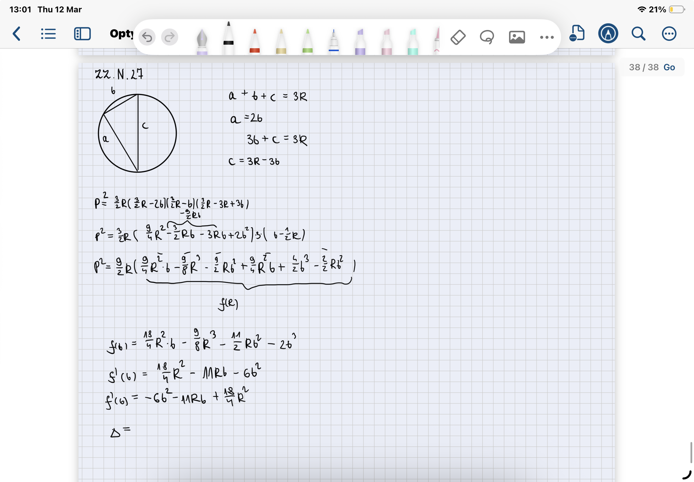694x482 pixels.
Task: Select the eraser tool
Action: click(458, 37)
